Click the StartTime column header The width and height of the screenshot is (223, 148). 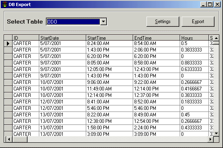pos(109,38)
